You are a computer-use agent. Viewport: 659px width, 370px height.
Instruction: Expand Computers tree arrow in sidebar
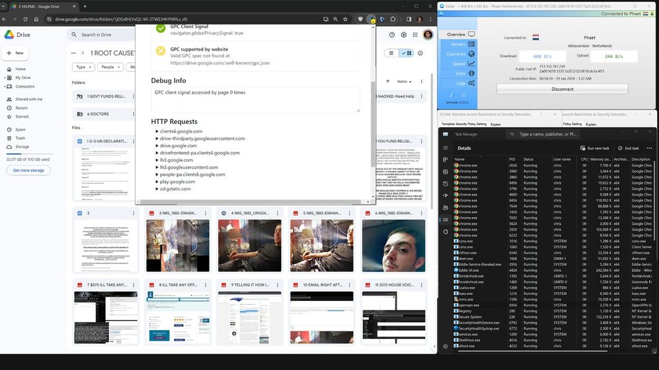[5, 86]
